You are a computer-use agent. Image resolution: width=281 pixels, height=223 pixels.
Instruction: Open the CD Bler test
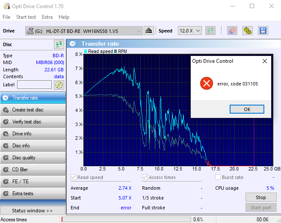[33, 170]
